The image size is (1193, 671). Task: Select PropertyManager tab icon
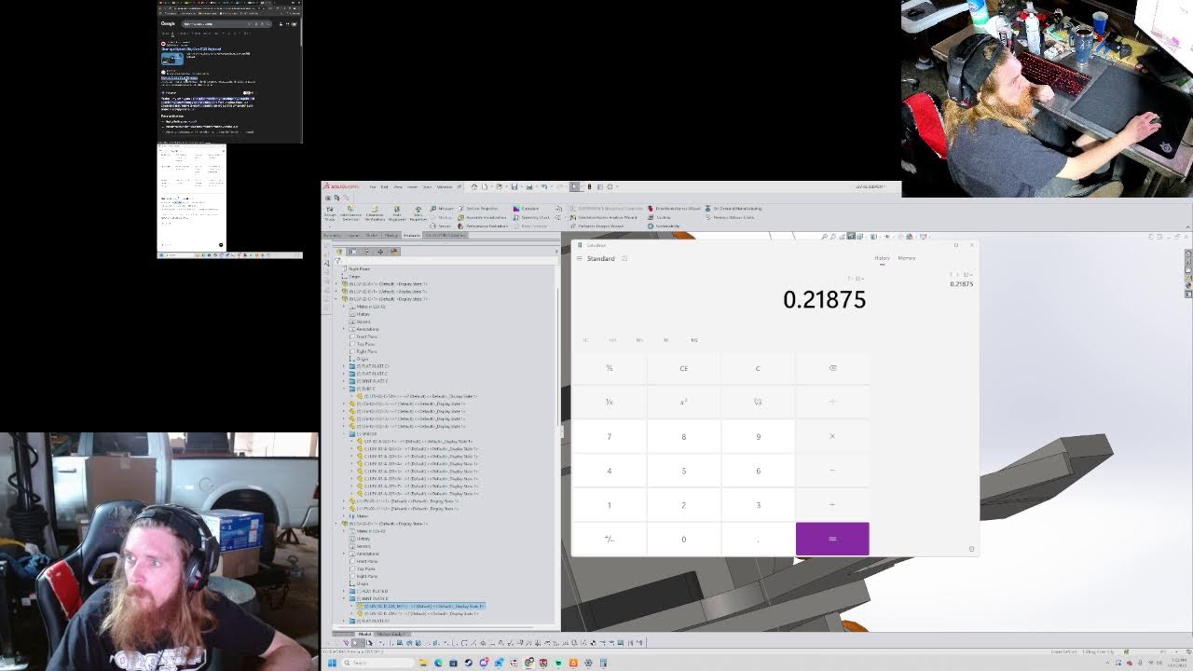click(x=353, y=251)
